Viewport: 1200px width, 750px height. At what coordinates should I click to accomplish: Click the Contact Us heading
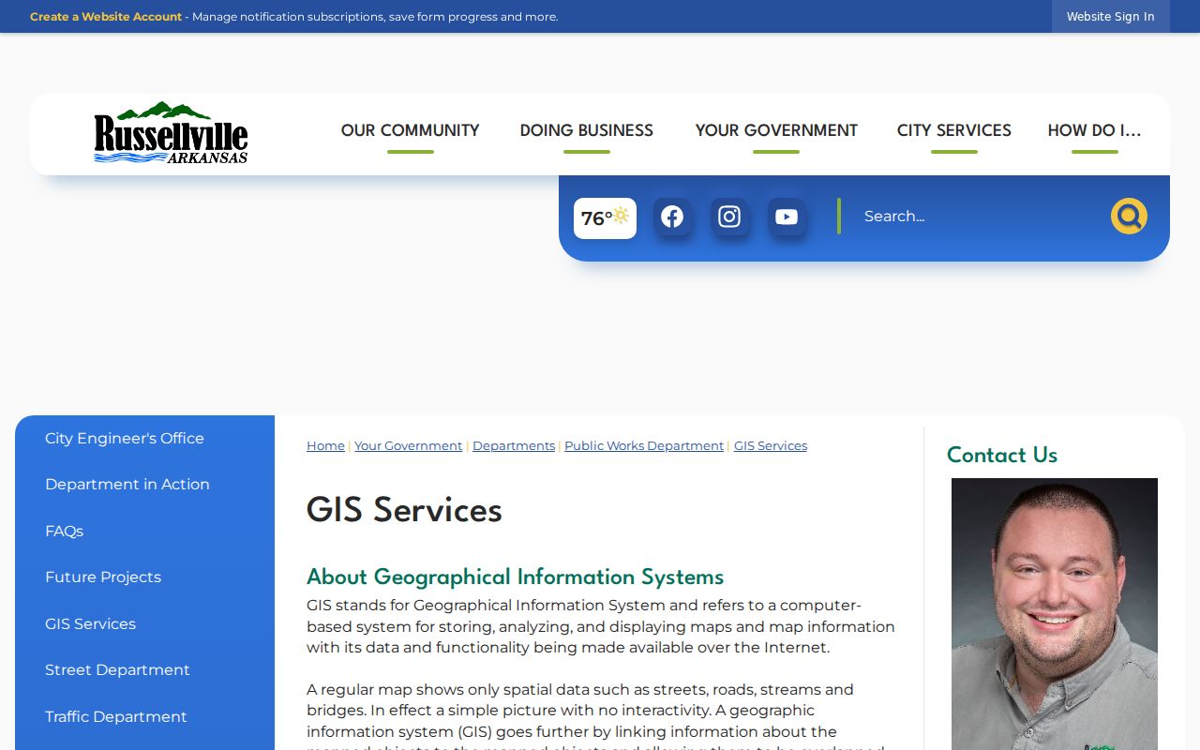click(x=1002, y=455)
